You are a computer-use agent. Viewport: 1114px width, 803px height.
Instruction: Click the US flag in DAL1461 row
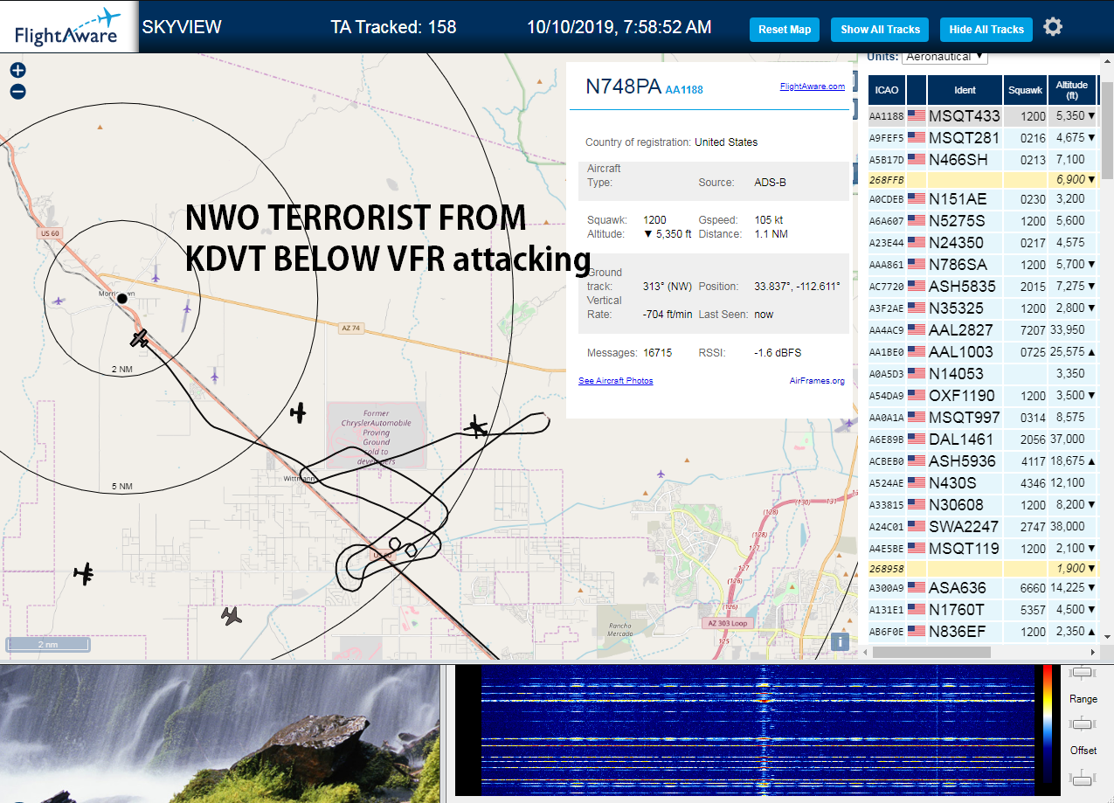[917, 440]
